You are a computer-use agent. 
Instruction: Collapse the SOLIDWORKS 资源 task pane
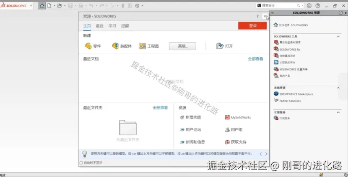tap(273, 13)
